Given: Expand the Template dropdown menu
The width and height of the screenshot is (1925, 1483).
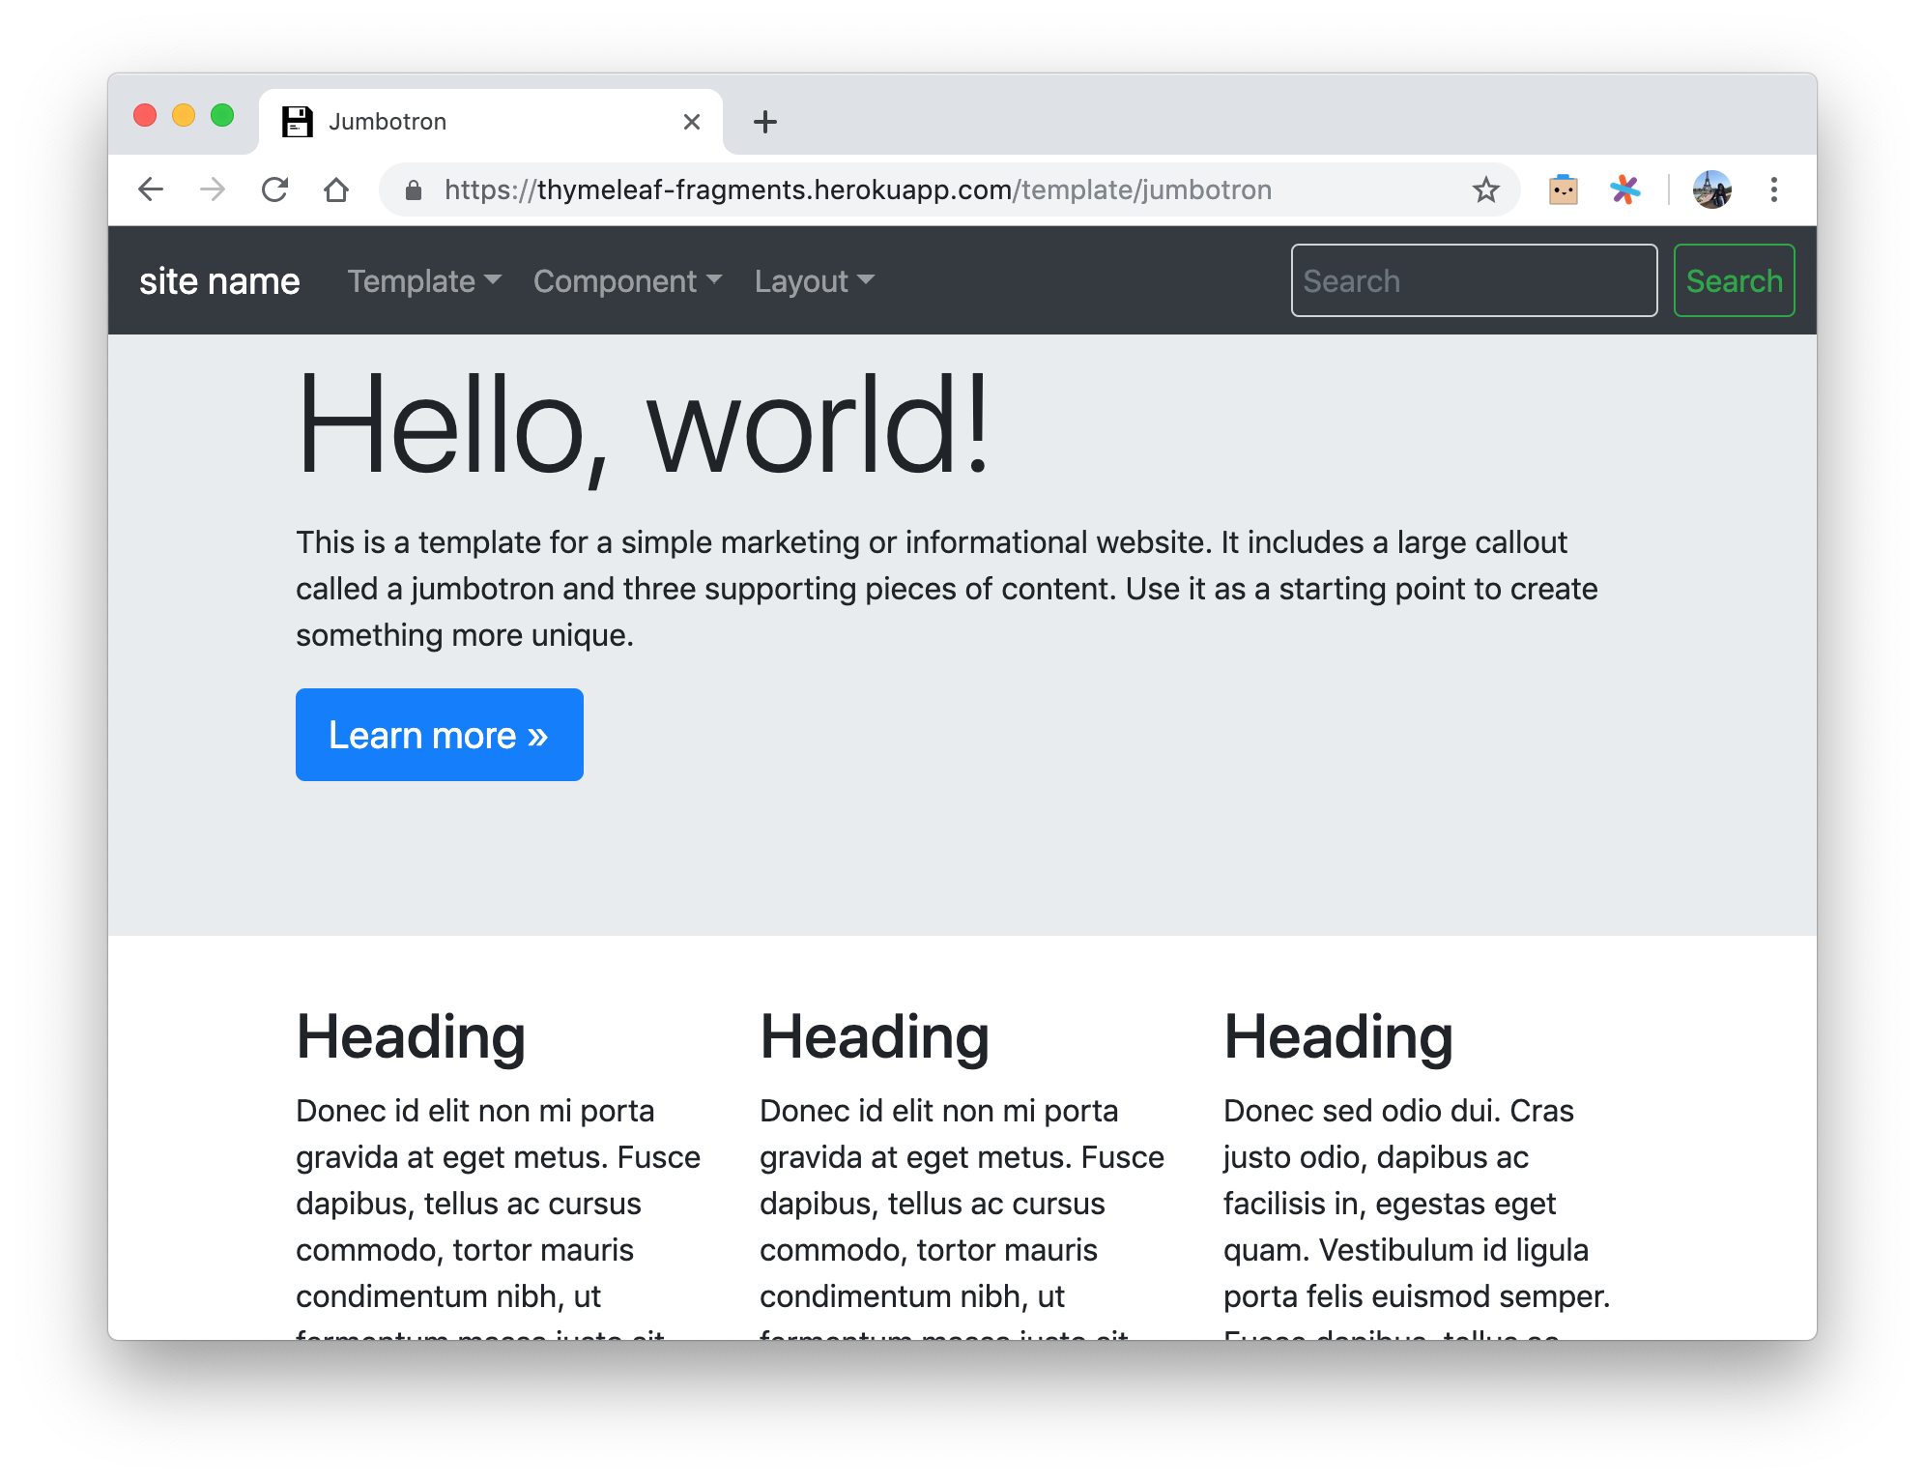Looking at the screenshot, I should (x=424, y=281).
